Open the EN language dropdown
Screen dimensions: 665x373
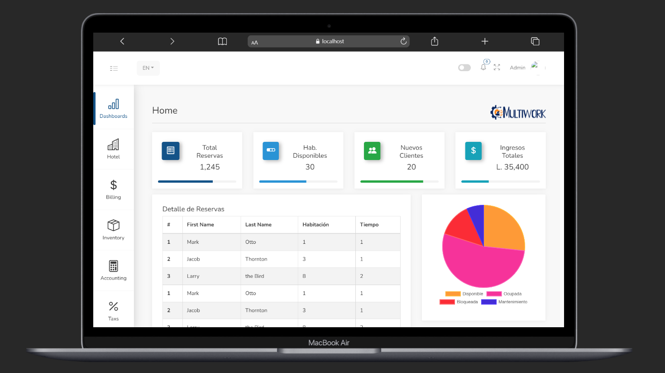click(x=148, y=68)
